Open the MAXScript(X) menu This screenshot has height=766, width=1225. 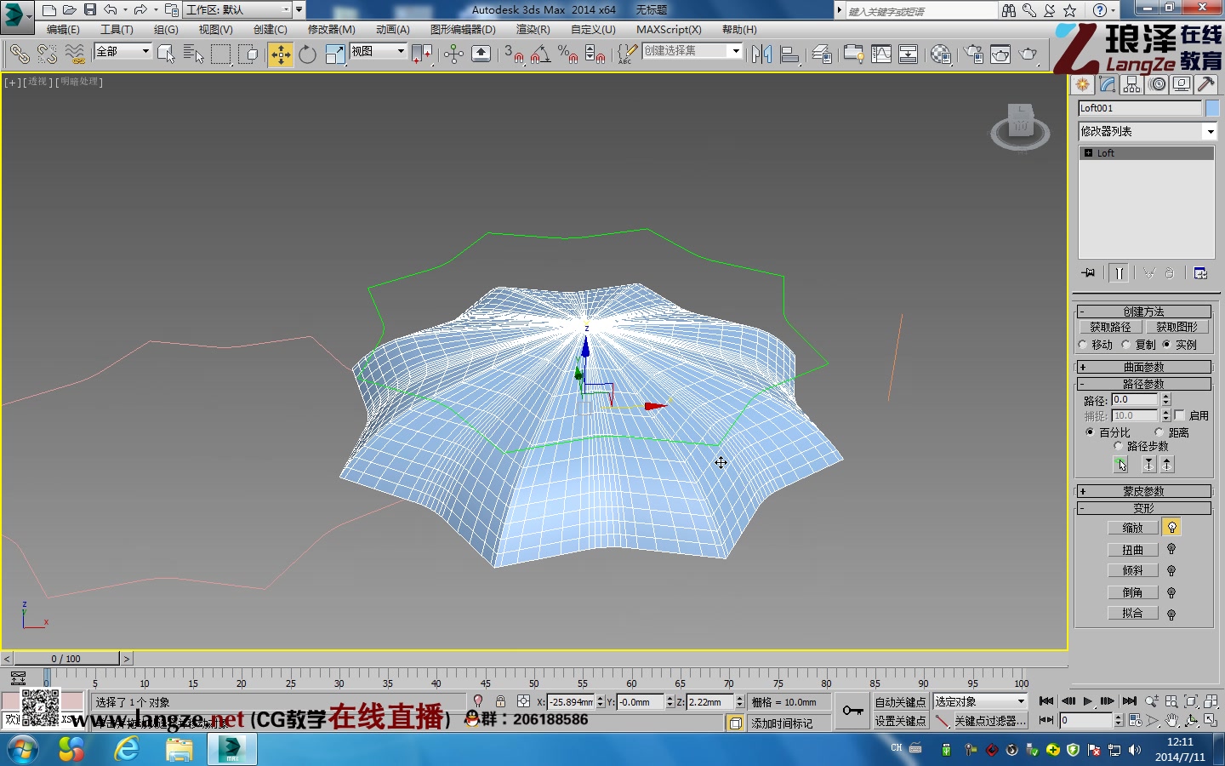(x=668, y=30)
